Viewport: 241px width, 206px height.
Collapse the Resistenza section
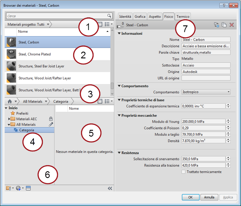(119, 153)
